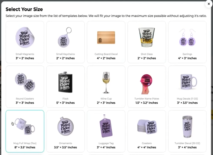
Task: Close the Select Your Size dialog
Action: click(209, 4)
